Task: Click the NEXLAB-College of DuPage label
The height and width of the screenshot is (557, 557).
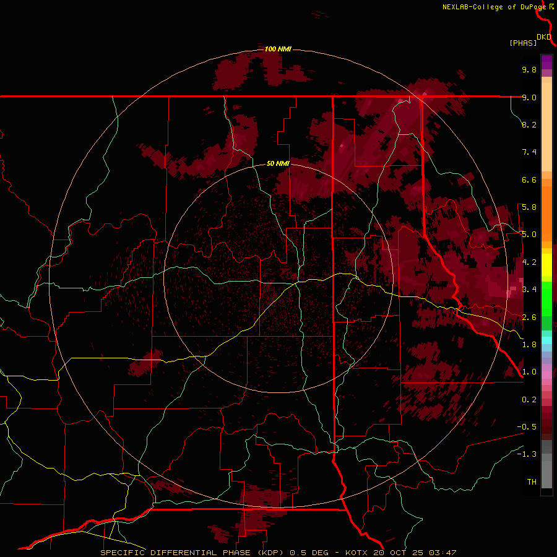Action: pos(494,7)
